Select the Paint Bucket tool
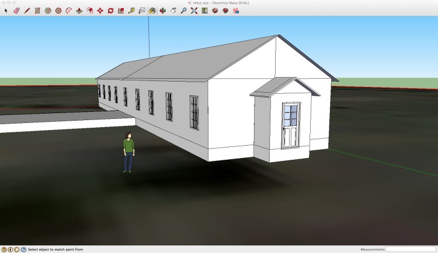The width and height of the screenshot is (438, 253). pos(152,11)
